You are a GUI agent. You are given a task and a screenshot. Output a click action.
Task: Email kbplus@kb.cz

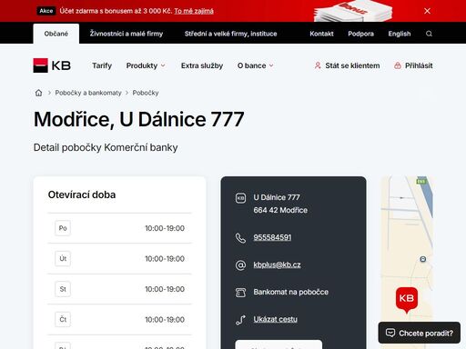277,264
